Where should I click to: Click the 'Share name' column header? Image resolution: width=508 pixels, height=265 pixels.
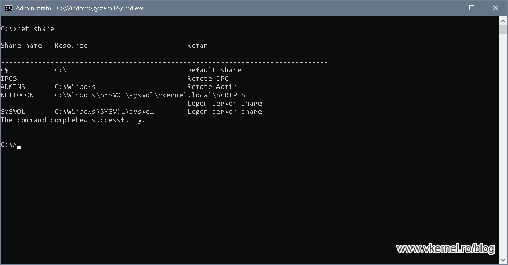tap(21, 45)
